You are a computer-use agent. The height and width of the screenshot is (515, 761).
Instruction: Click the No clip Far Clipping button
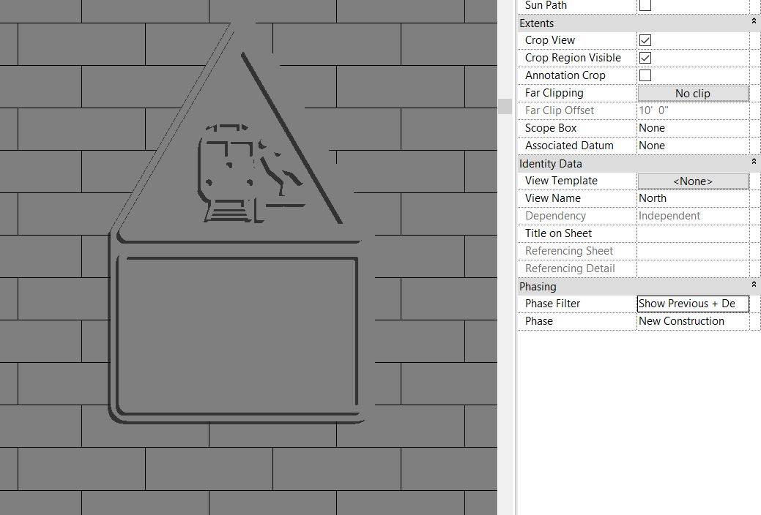point(692,93)
